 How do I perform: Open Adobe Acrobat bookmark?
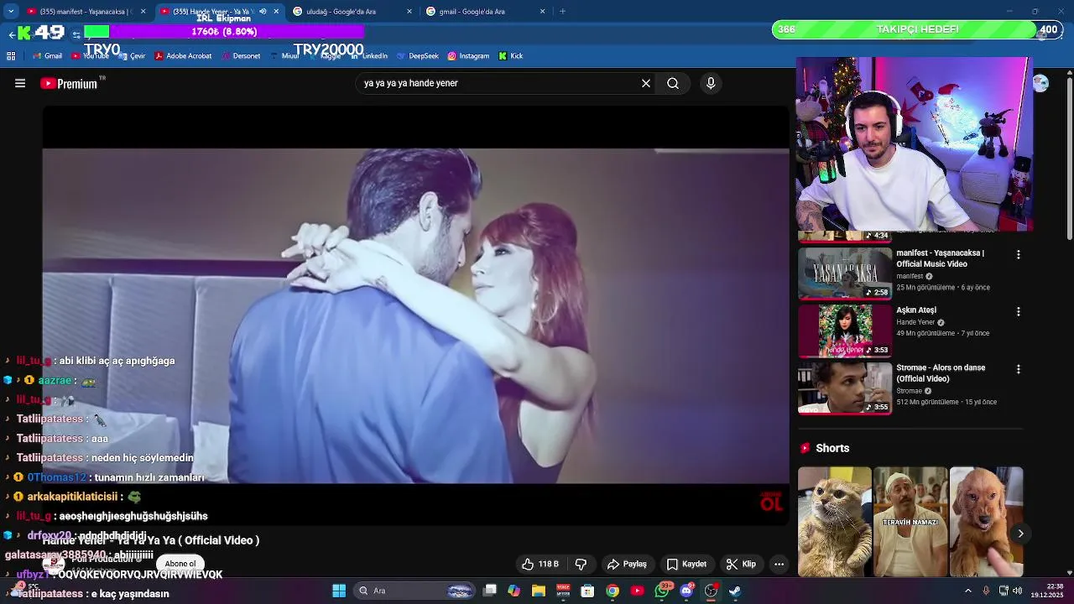point(183,56)
